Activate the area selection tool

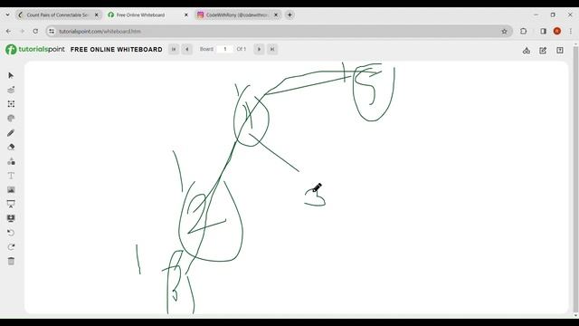[11, 104]
